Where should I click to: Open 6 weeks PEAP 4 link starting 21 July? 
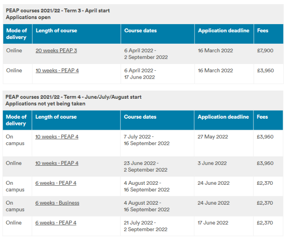(x=56, y=222)
